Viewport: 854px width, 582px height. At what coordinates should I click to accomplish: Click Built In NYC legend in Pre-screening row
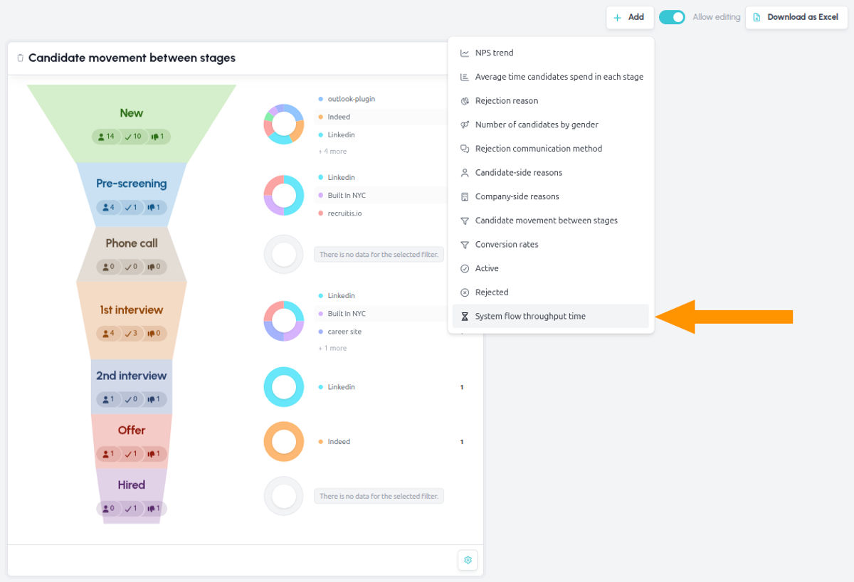(342, 196)
